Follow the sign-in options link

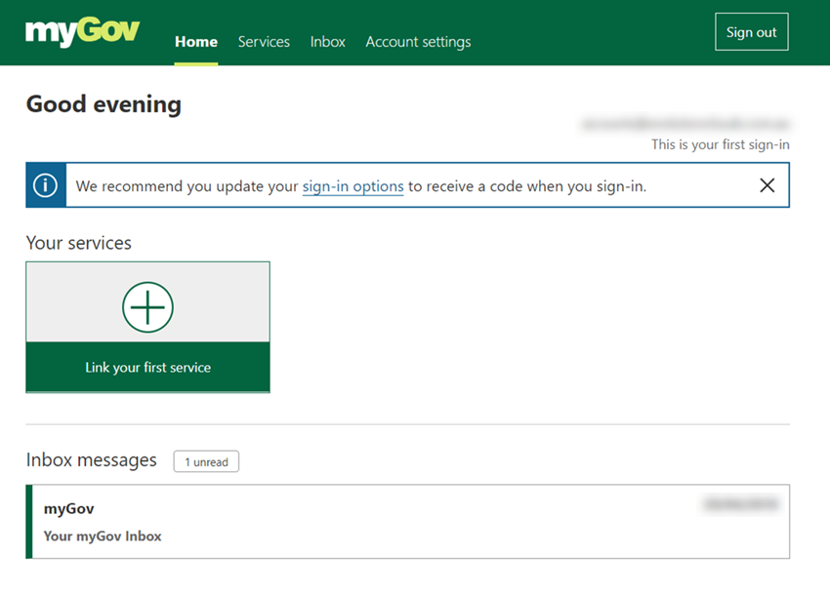coord(353,186)
